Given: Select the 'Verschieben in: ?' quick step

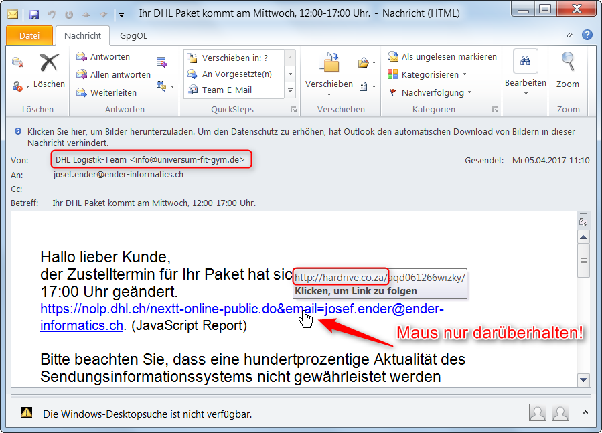Looking at the screenshot, I should [234, 58].
